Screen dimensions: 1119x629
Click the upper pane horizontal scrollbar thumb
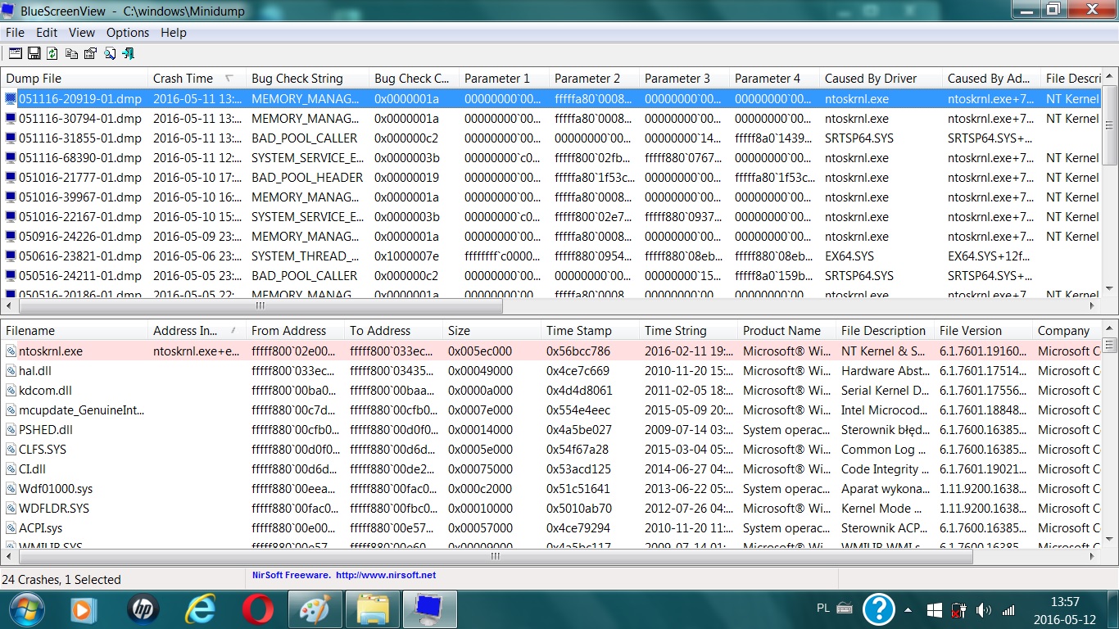coord(260,306)
